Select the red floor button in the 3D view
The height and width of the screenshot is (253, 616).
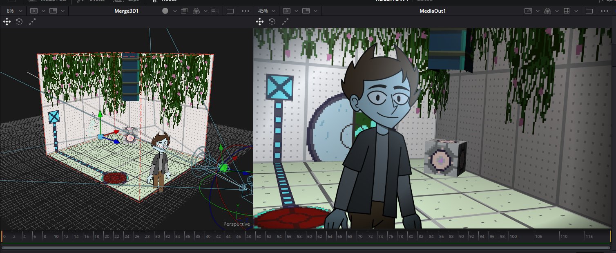tap(114, 178)
